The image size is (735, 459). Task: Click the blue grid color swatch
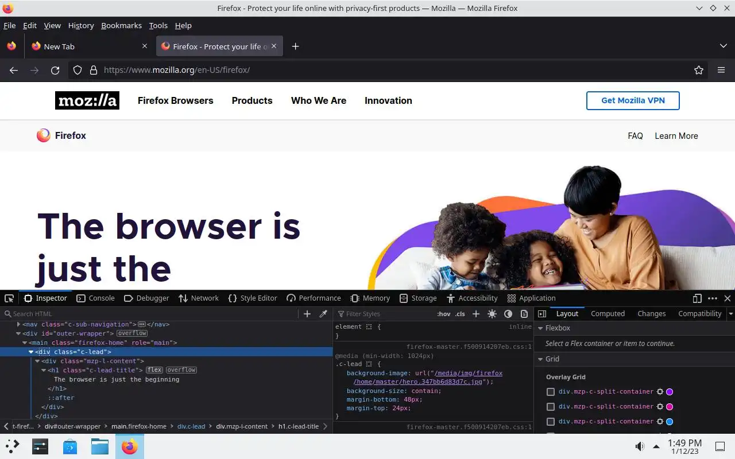[x=670, y=422]
